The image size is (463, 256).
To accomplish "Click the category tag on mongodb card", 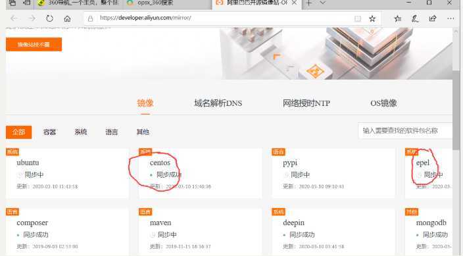I will [x=412, y=212].
